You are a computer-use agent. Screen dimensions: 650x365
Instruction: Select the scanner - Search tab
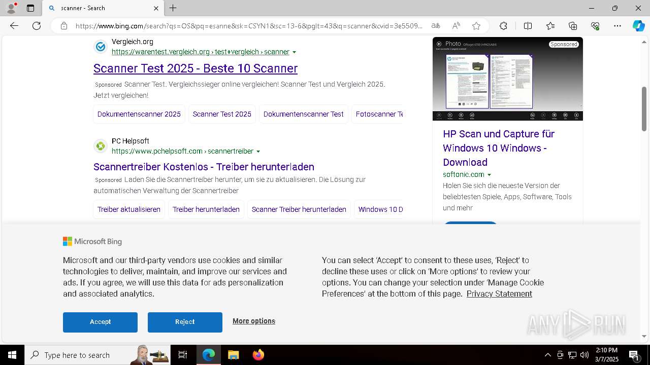click(104, 8)
